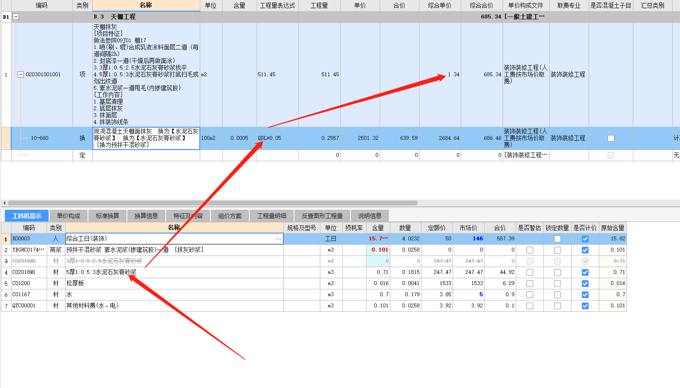680x388 pixels.
Task: Select the B1 row number cell
Action: click(x=6, y=17)
